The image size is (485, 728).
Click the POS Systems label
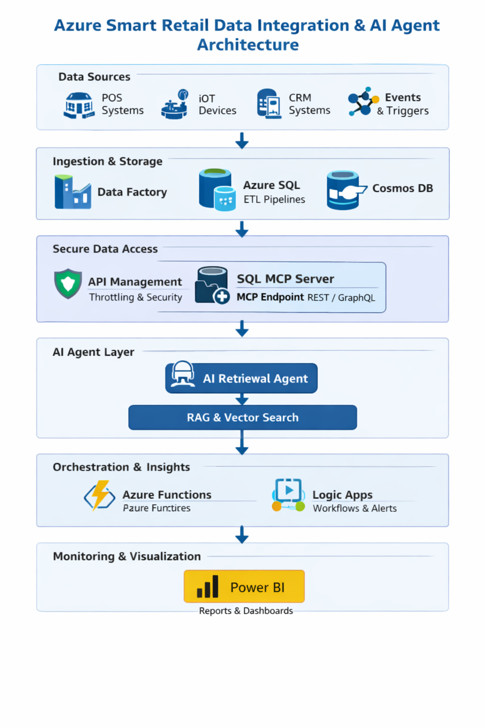(123, 104)
